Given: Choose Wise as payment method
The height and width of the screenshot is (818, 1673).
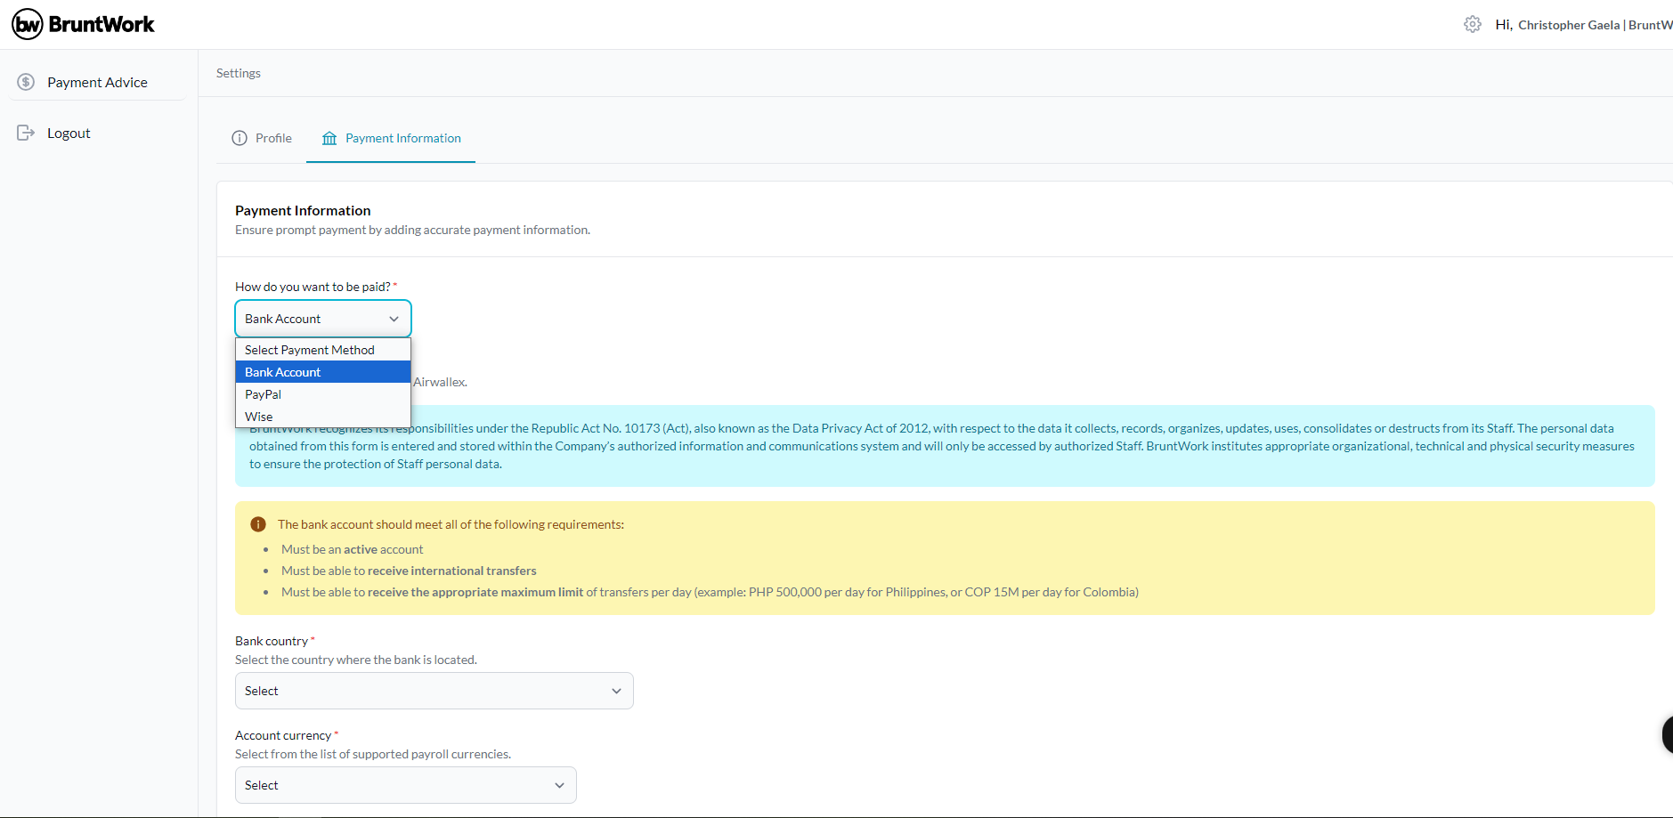Looking at the screenshot, I should pos(323,417).
